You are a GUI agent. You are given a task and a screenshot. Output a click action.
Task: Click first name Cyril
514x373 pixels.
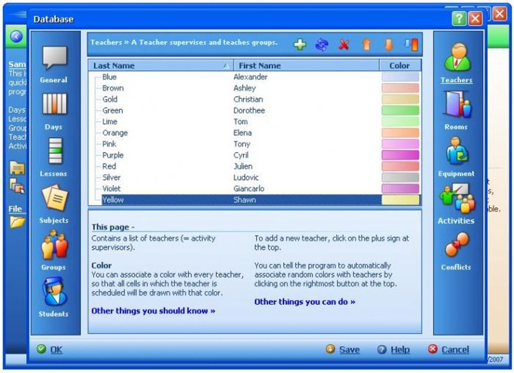[x=241, y=155]
